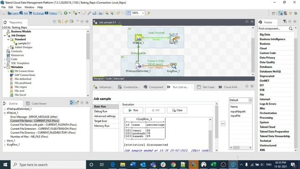
Task: Open the run icon dropdown arrow in toolbar
Action: (x=70, y=13)
